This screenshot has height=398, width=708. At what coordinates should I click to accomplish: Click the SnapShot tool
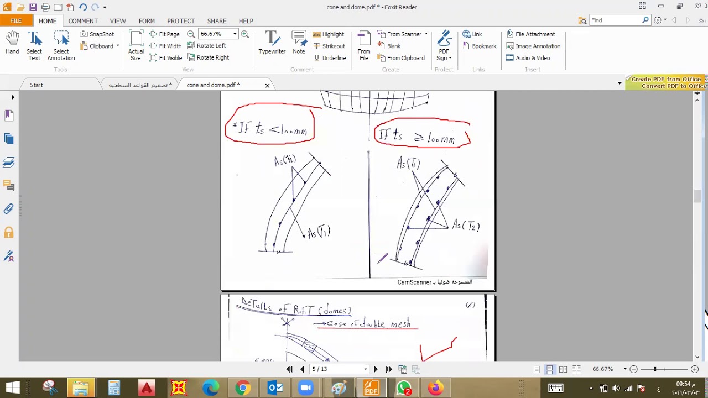pyautogui.click(x=97, y=34)
